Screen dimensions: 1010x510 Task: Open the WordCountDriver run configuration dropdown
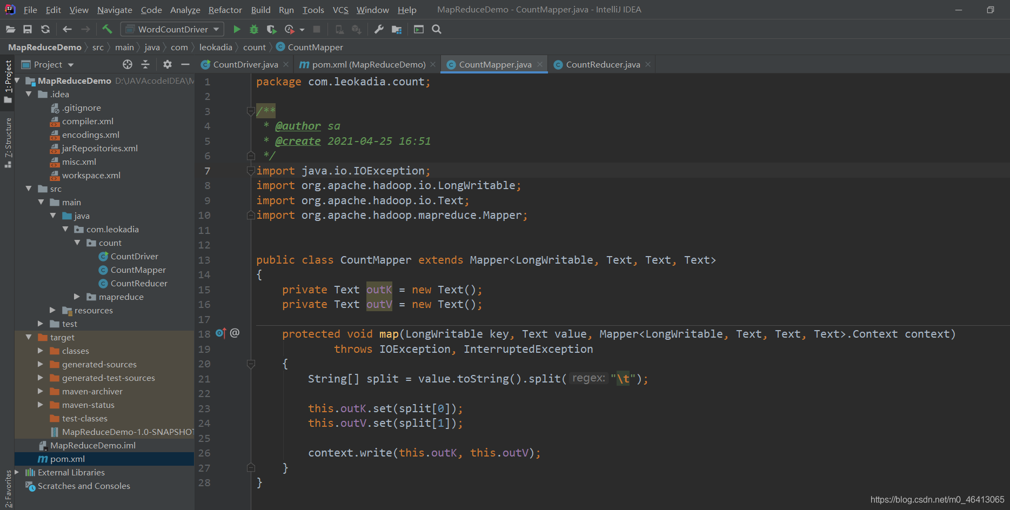(172, 29)
